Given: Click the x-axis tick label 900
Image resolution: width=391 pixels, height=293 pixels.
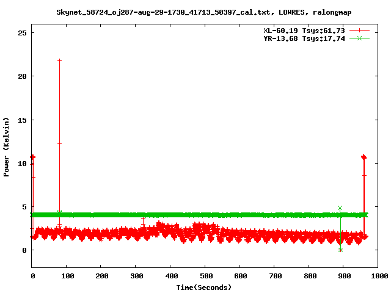Looking at the screenshot, I should [345, 276].
